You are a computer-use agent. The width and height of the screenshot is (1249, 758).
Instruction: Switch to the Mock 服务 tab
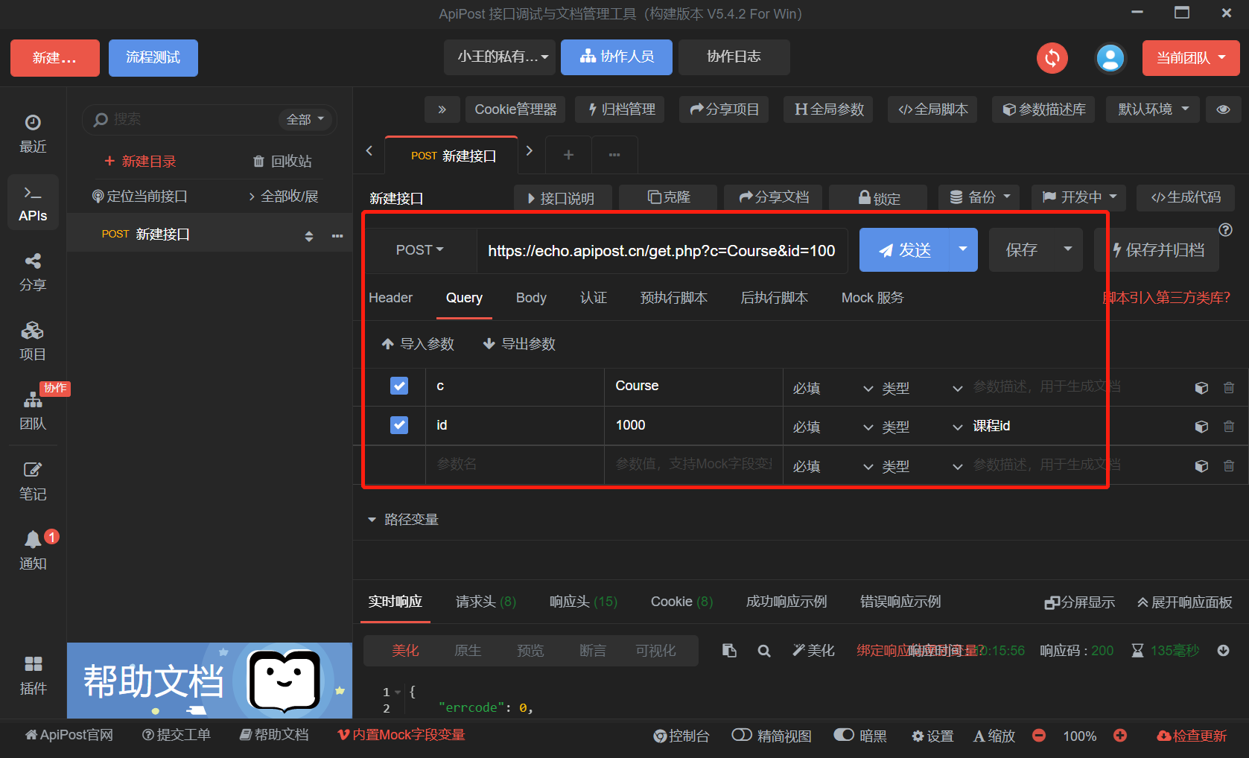tap(871, 297)
